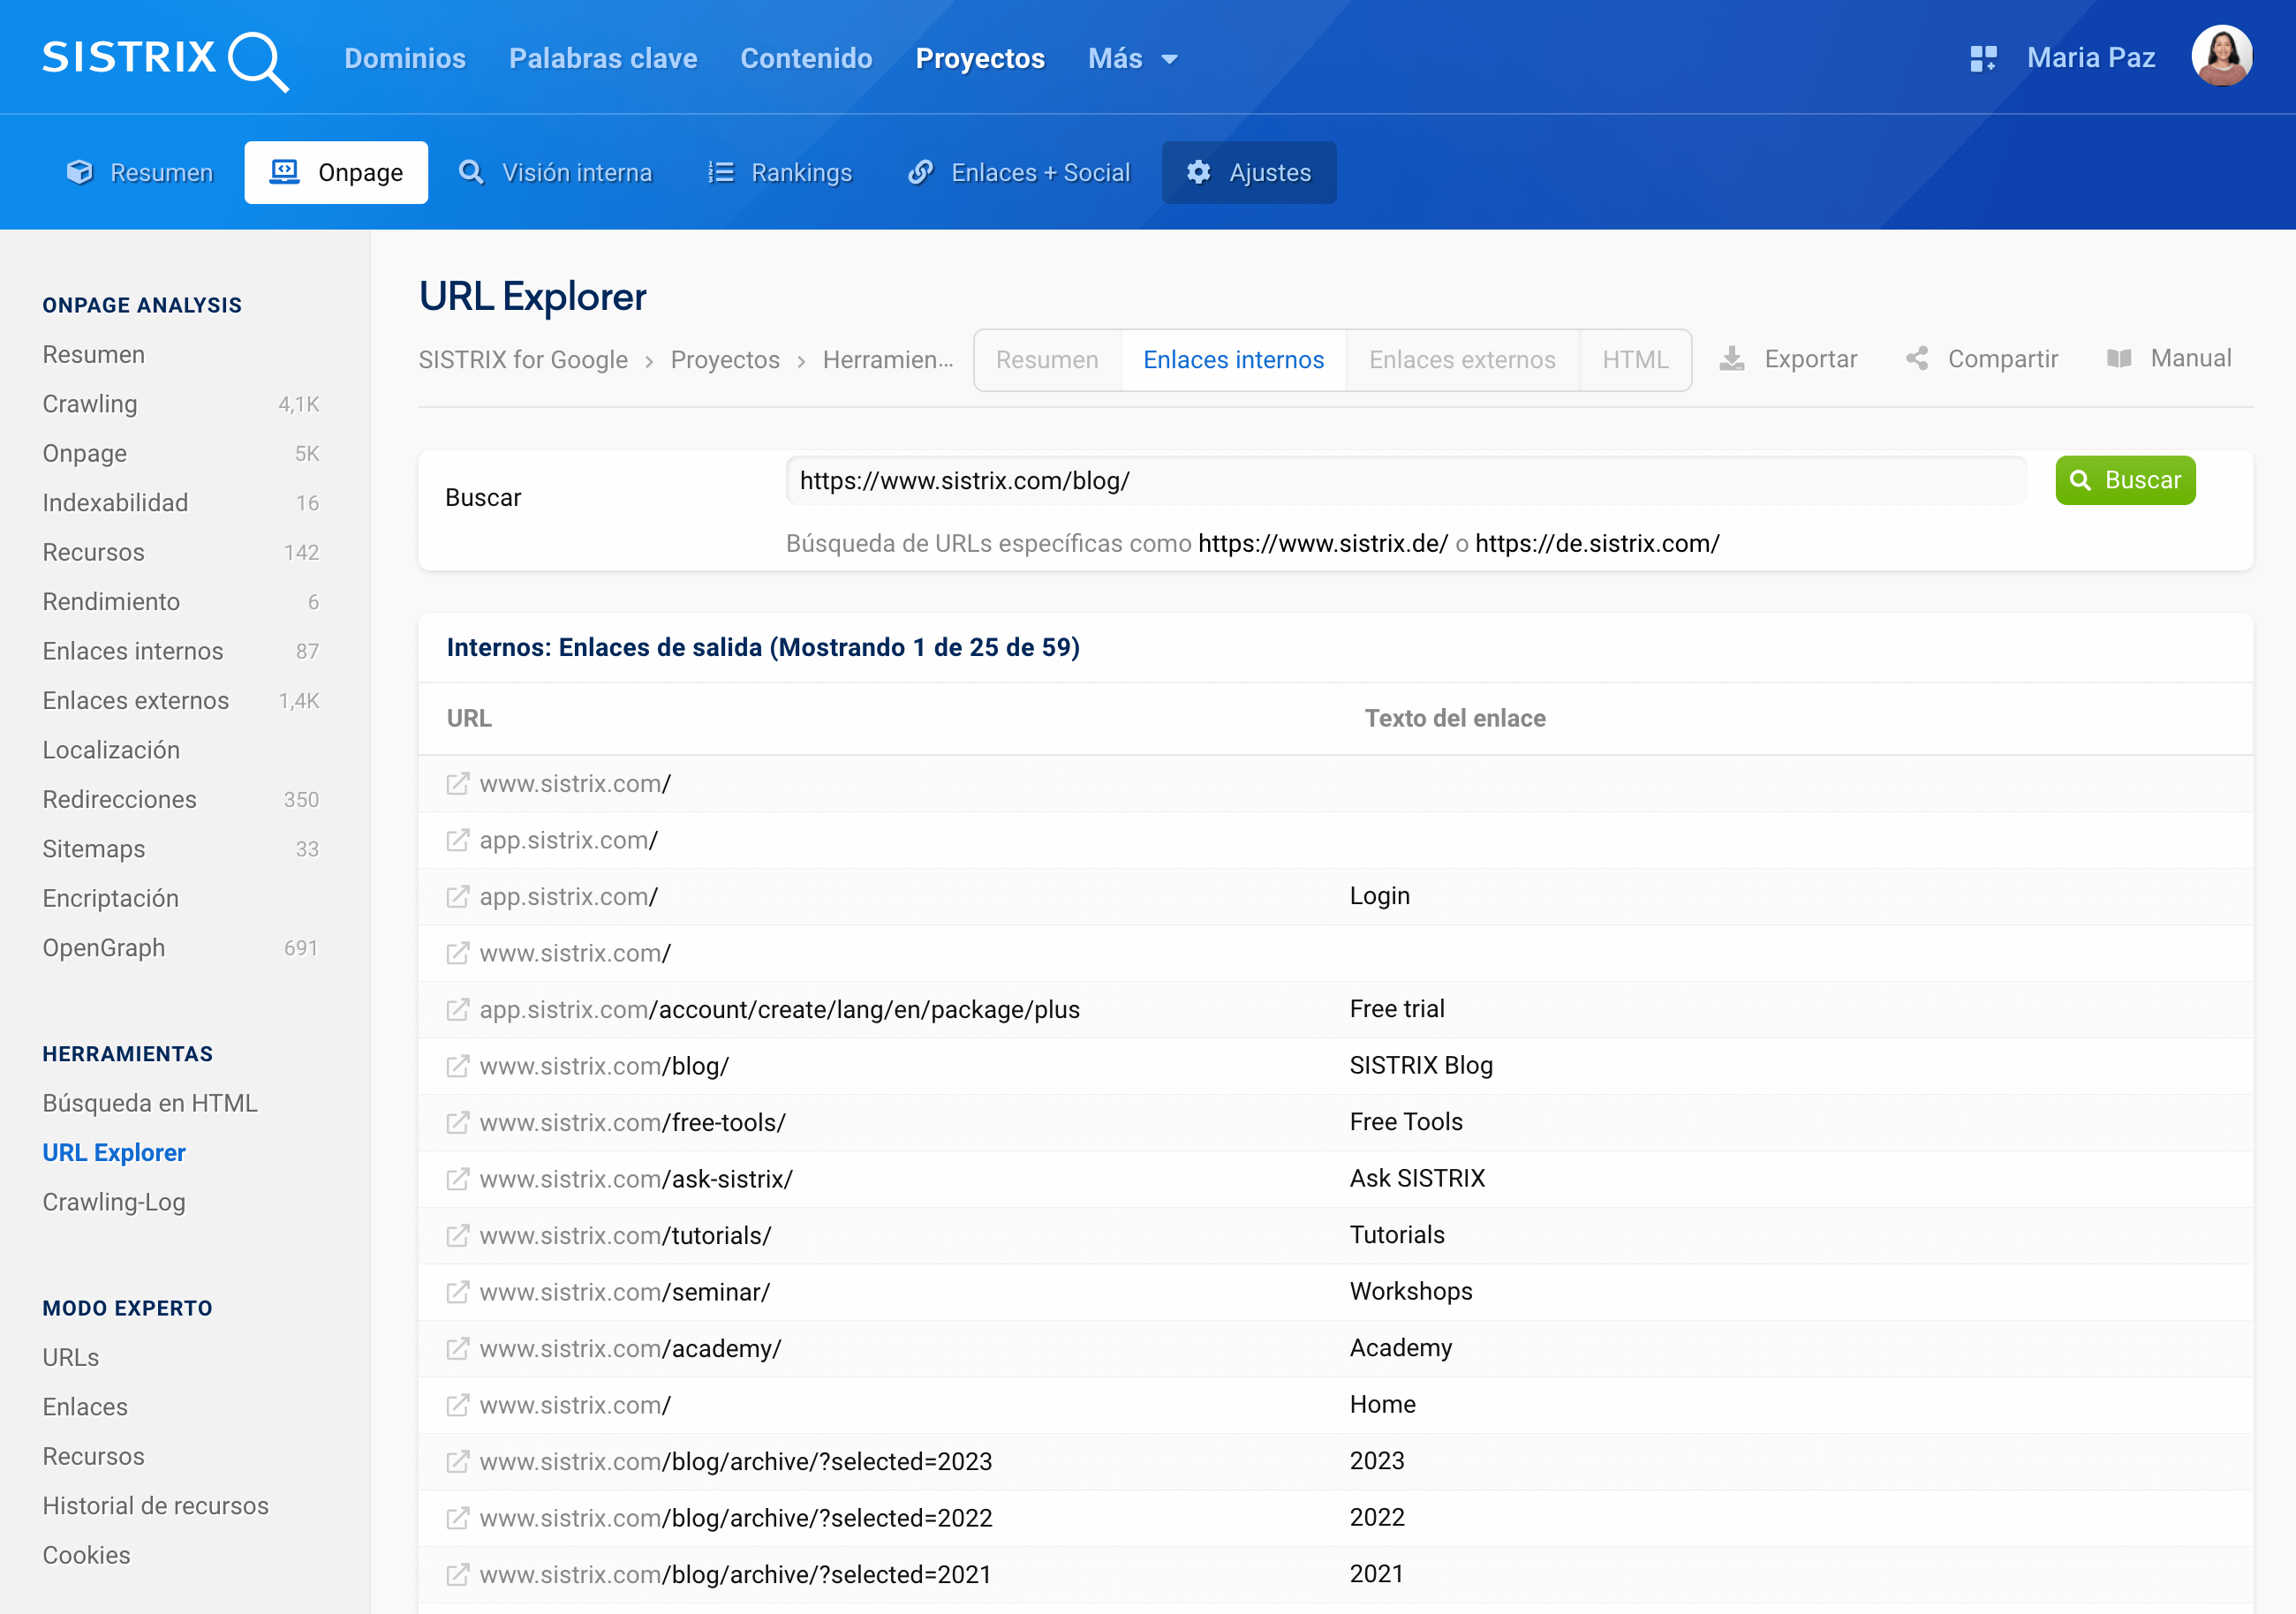Switch to the Enlaces externos tab
The width and height of the screenshot is (2296, 1614).
click(x=1461, y=360)
